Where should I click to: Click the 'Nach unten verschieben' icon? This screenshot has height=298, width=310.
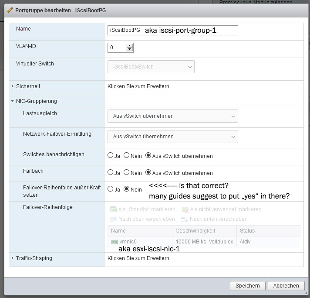pyautogui.click(x=184, y=219)
